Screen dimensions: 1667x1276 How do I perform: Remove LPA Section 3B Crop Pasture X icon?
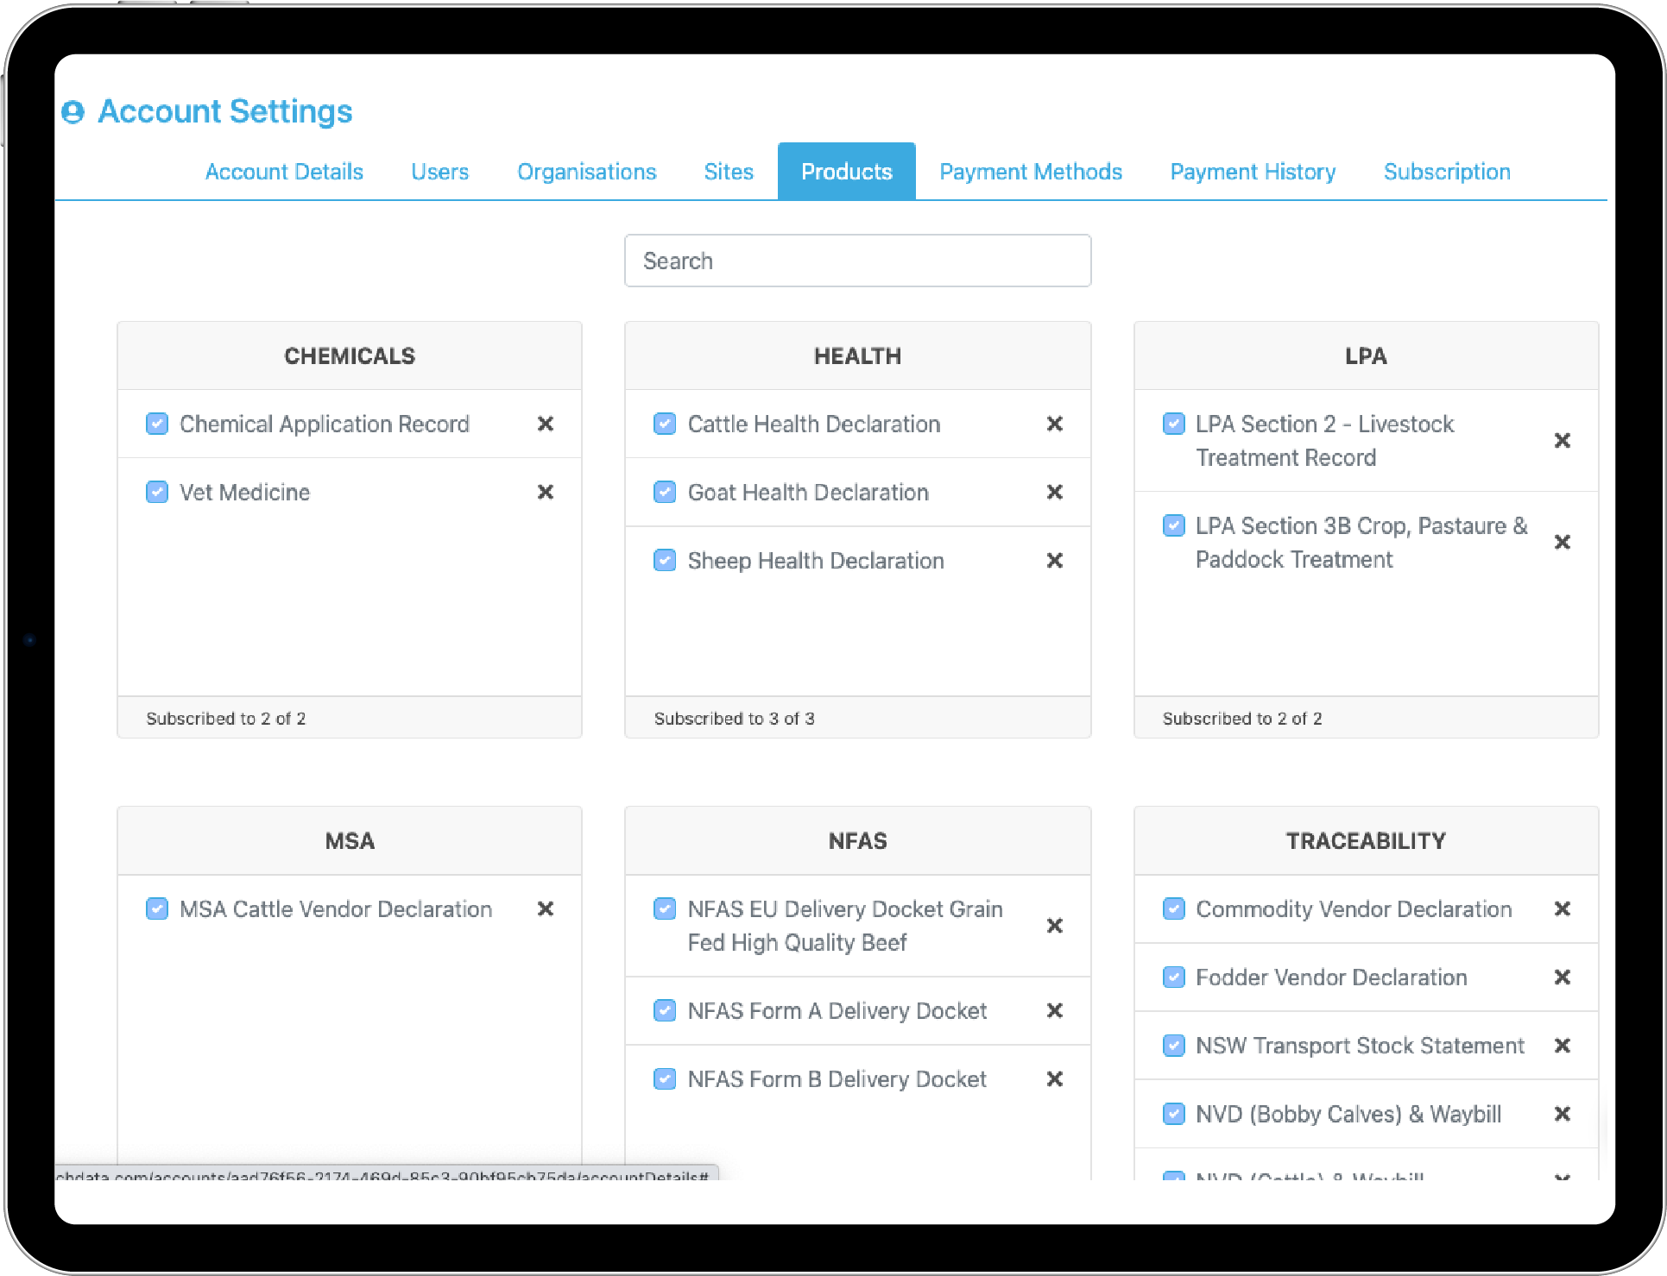pyautogui.click(x=1562, y=542)
